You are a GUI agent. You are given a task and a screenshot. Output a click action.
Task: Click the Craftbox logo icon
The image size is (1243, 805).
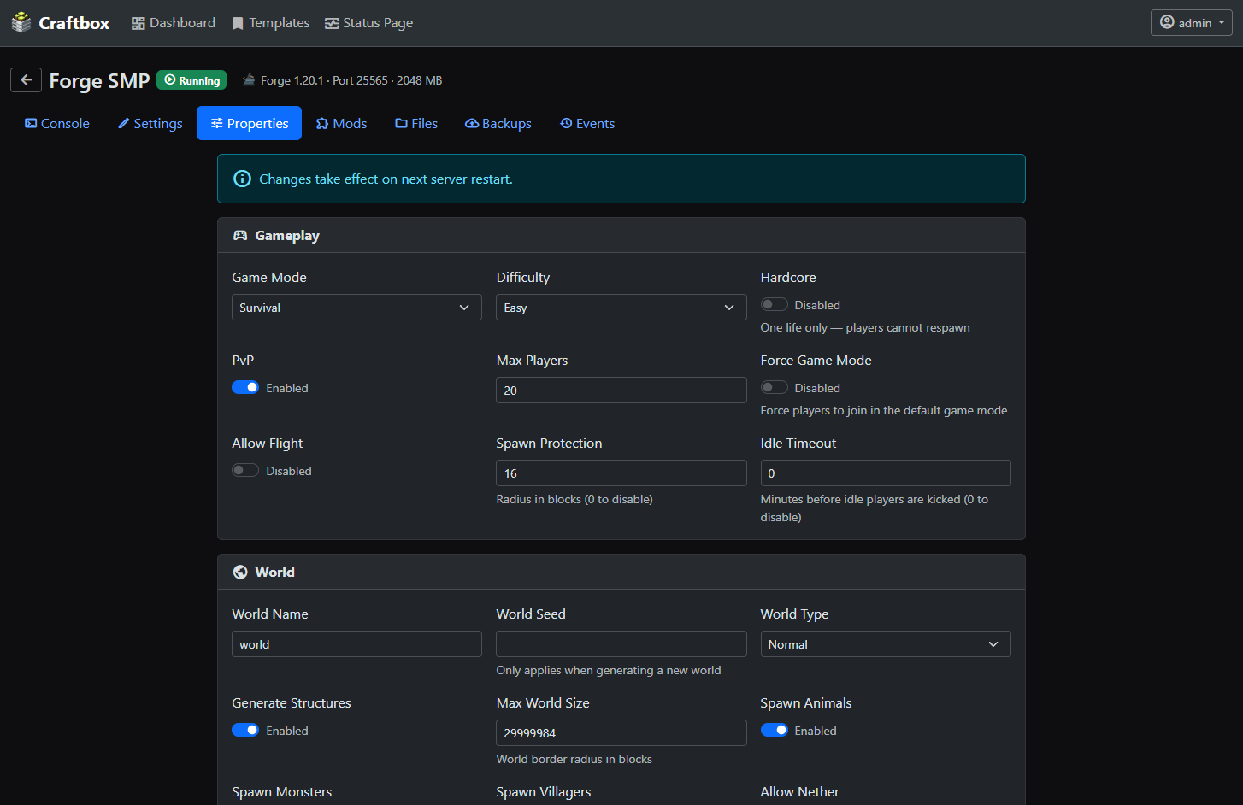21,23
